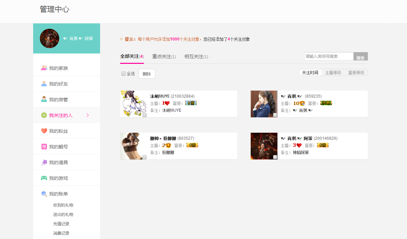The image size is (407, 239).
Task: Sort by 主播等级
Action: point(333,73)
